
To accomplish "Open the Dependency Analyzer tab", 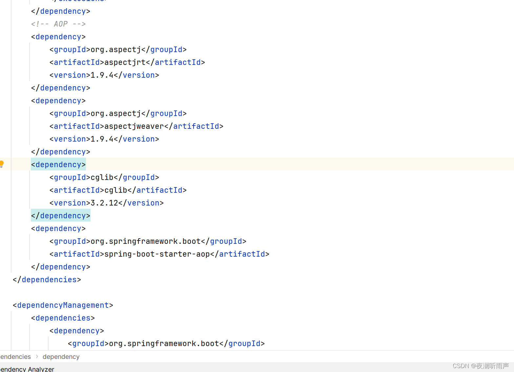I will tap(27, 369).
